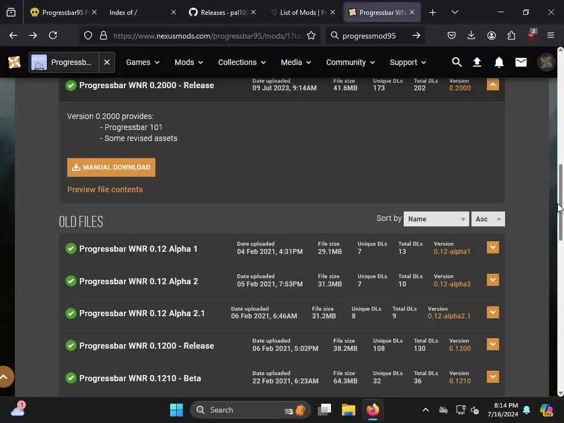Click the muted volume tray icon
The height and width of the screenshot is (423, 564).
(x=475, y=410)
